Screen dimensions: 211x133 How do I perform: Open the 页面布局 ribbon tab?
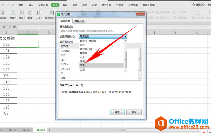point(43,5)
